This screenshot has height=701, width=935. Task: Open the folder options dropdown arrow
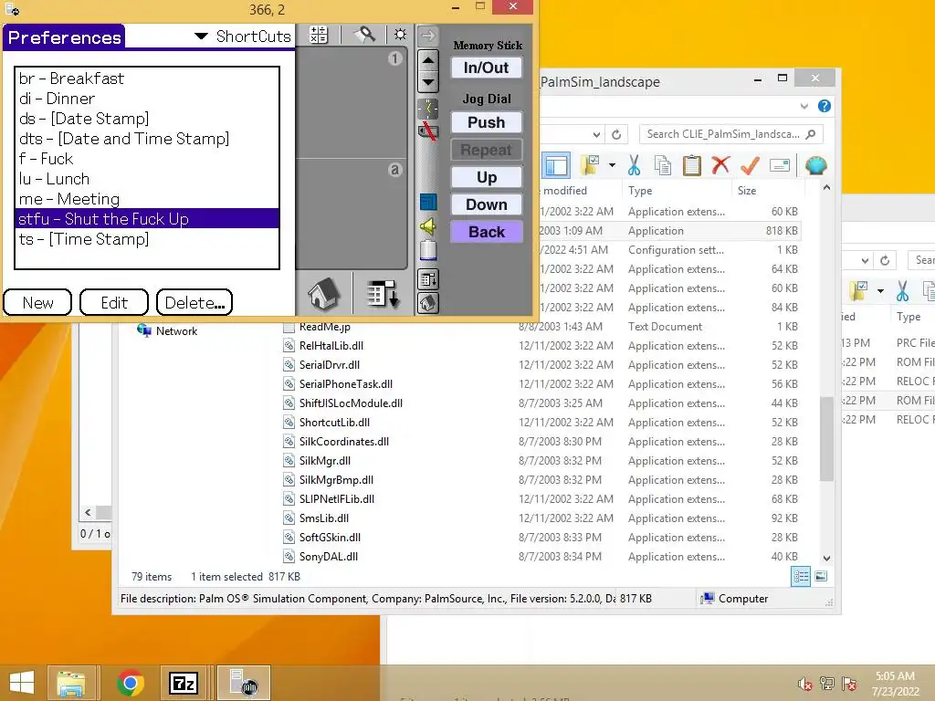612,165
